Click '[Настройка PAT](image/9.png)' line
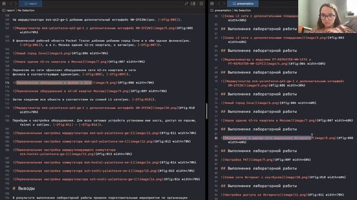Image resolution: width=357 pixels, height=200 pixels. (266, 159)
